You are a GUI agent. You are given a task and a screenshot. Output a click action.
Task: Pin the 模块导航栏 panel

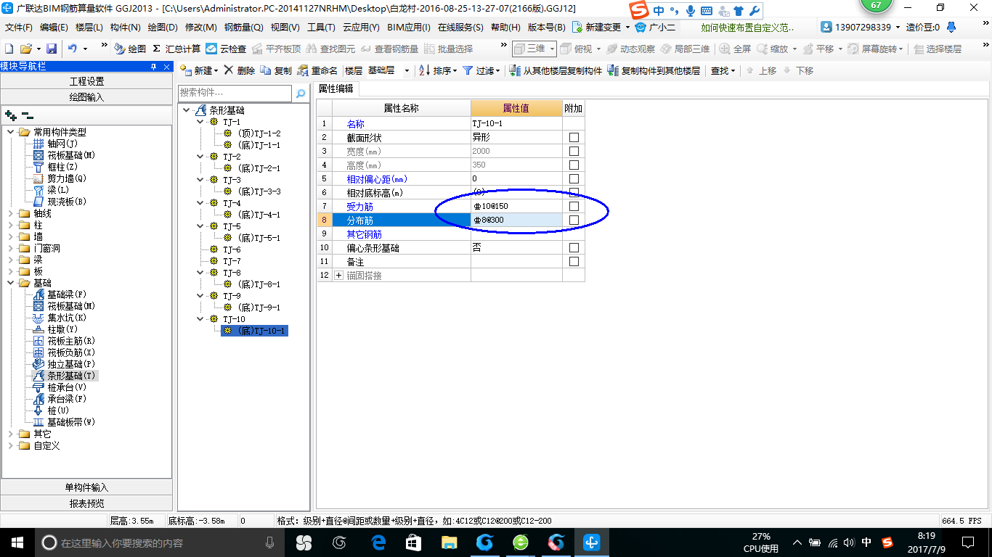click(x=153, y=67)
